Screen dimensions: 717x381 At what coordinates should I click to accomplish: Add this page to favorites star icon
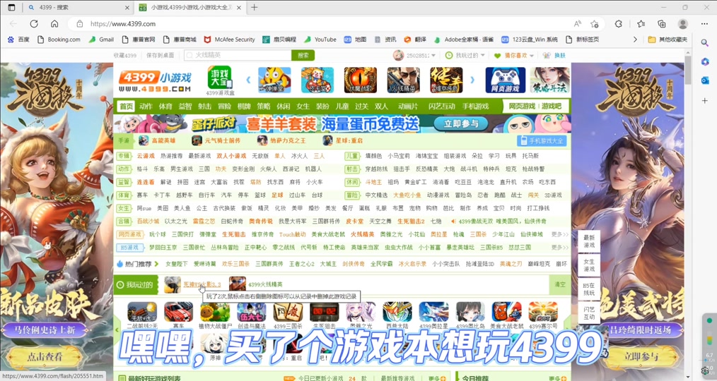click(x=595, y=24)
